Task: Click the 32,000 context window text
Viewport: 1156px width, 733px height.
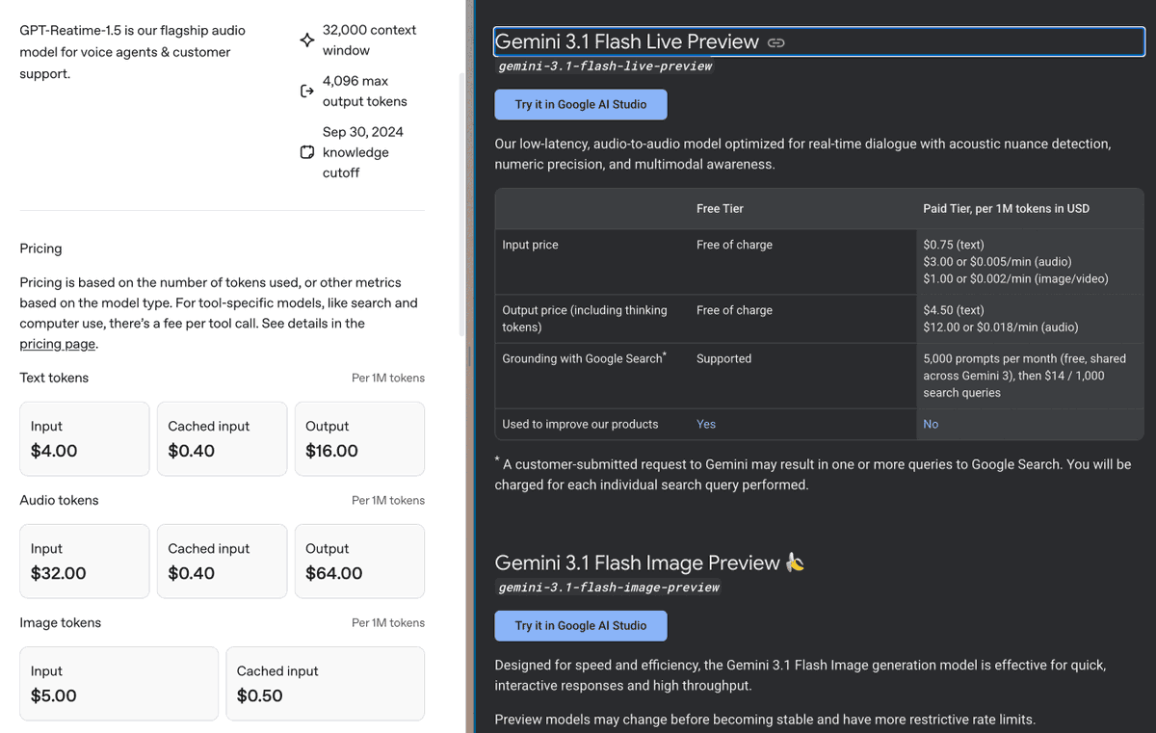Action: 370,40
